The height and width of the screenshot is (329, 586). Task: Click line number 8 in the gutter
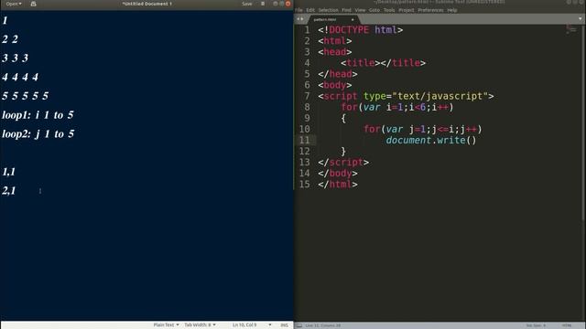pos(308,107)
